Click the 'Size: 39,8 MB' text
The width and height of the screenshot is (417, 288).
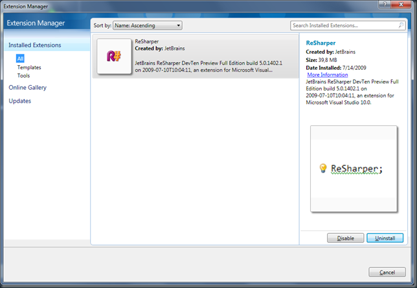tap(322, 60)
